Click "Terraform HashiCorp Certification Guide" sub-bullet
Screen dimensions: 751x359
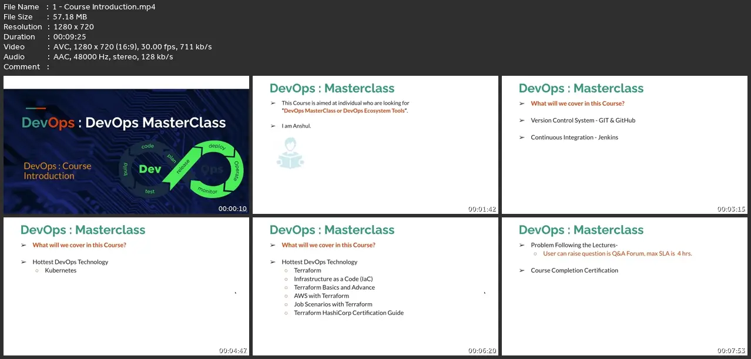click(x=349, y=313)
